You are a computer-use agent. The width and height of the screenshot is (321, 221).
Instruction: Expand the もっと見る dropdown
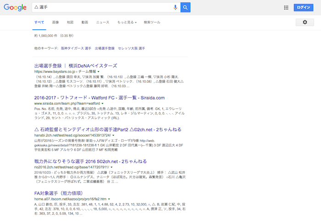coord(127,22)
